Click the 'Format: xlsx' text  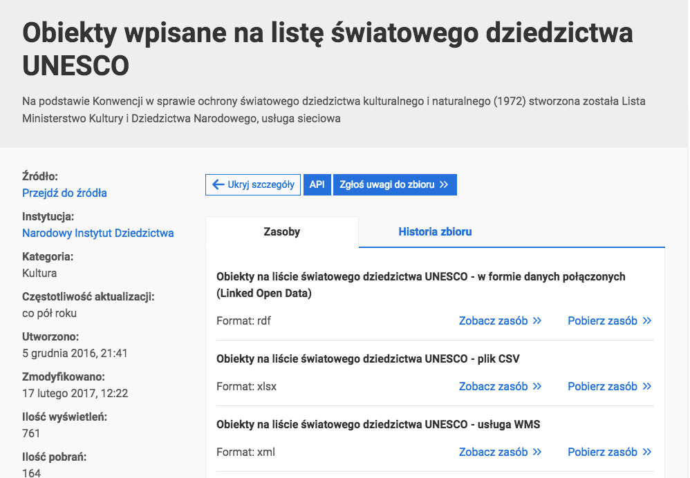[246, 387]
